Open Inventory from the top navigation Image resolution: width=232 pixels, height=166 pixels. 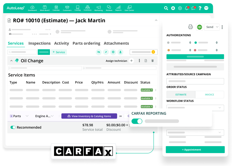(88, 8)
